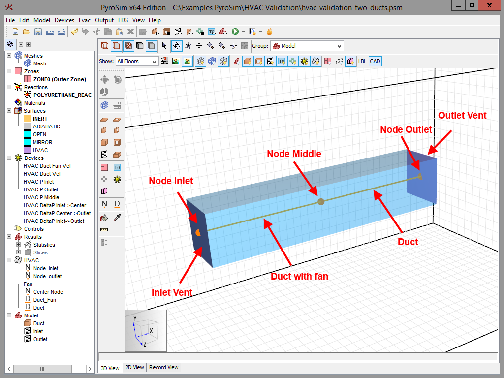The height and width of the screenshot is (378, 504).
Task: Select the HVAC node tool (N)
Action: click(104, 204)
